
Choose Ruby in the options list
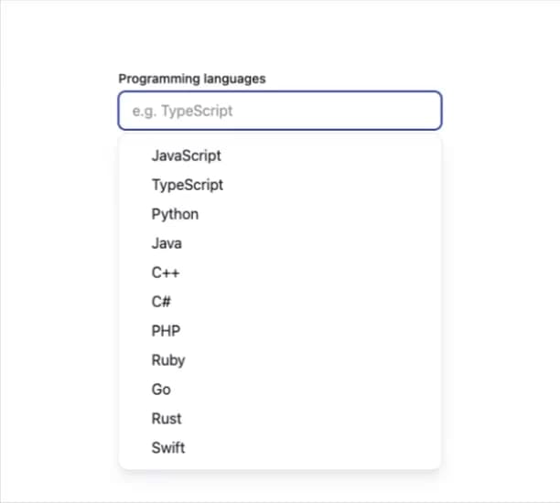point(280,360)
